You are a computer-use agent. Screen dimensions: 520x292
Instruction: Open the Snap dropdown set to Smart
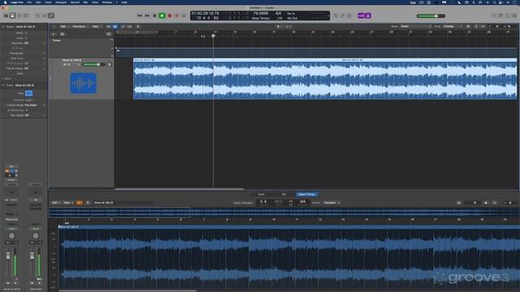[416, 27]
